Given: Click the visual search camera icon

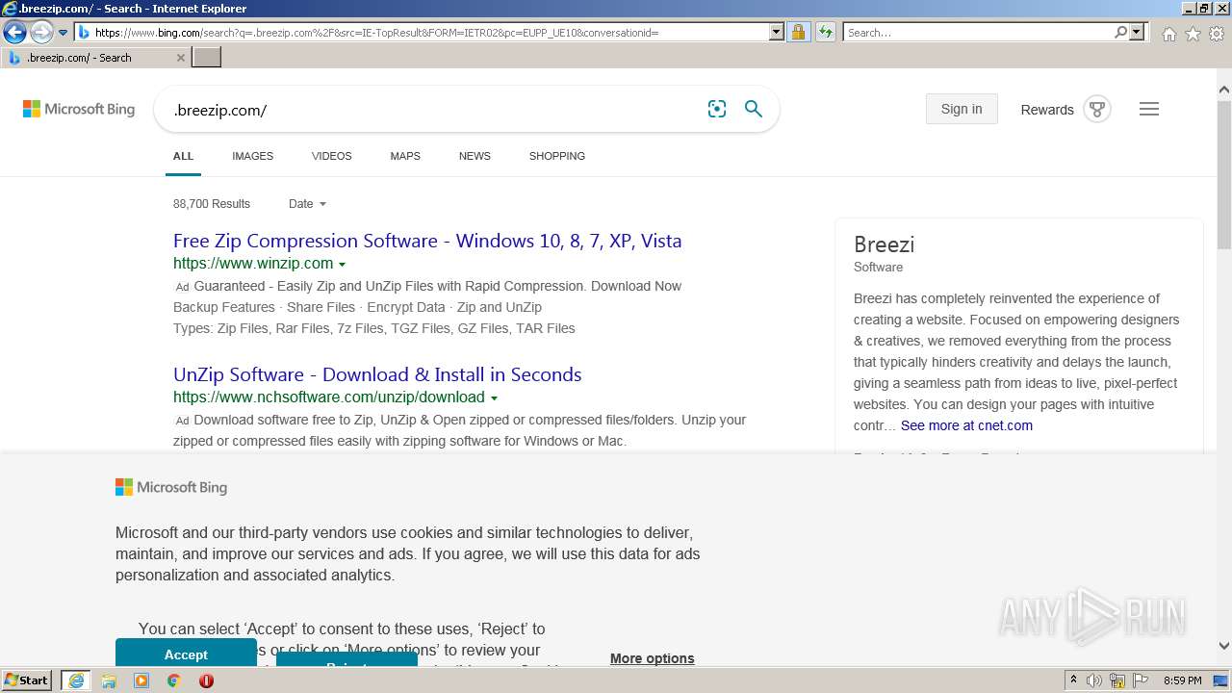Looking at the screenshot, I should point(717,109).
